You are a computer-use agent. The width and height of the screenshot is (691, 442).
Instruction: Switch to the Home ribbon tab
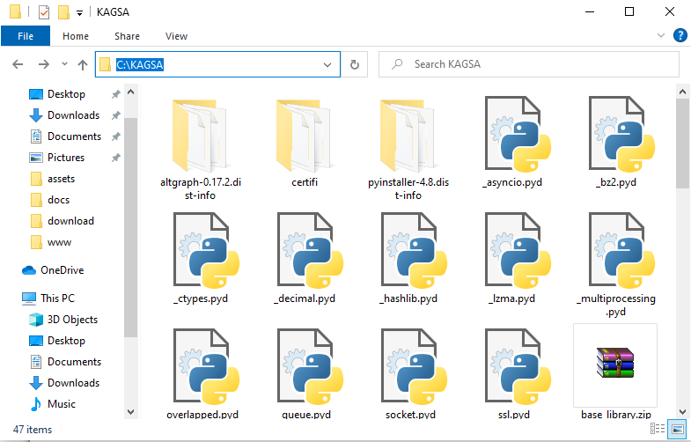76,36
